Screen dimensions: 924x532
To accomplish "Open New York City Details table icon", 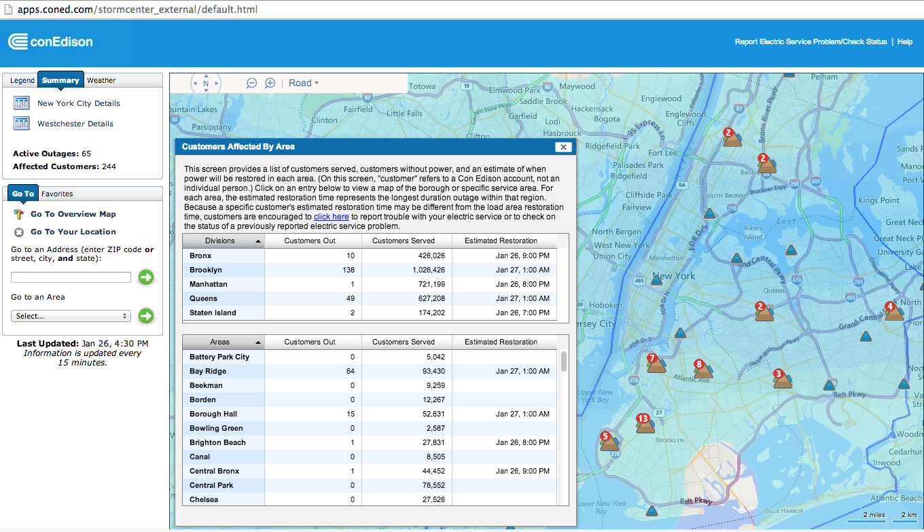I will [x=22, y=103].
